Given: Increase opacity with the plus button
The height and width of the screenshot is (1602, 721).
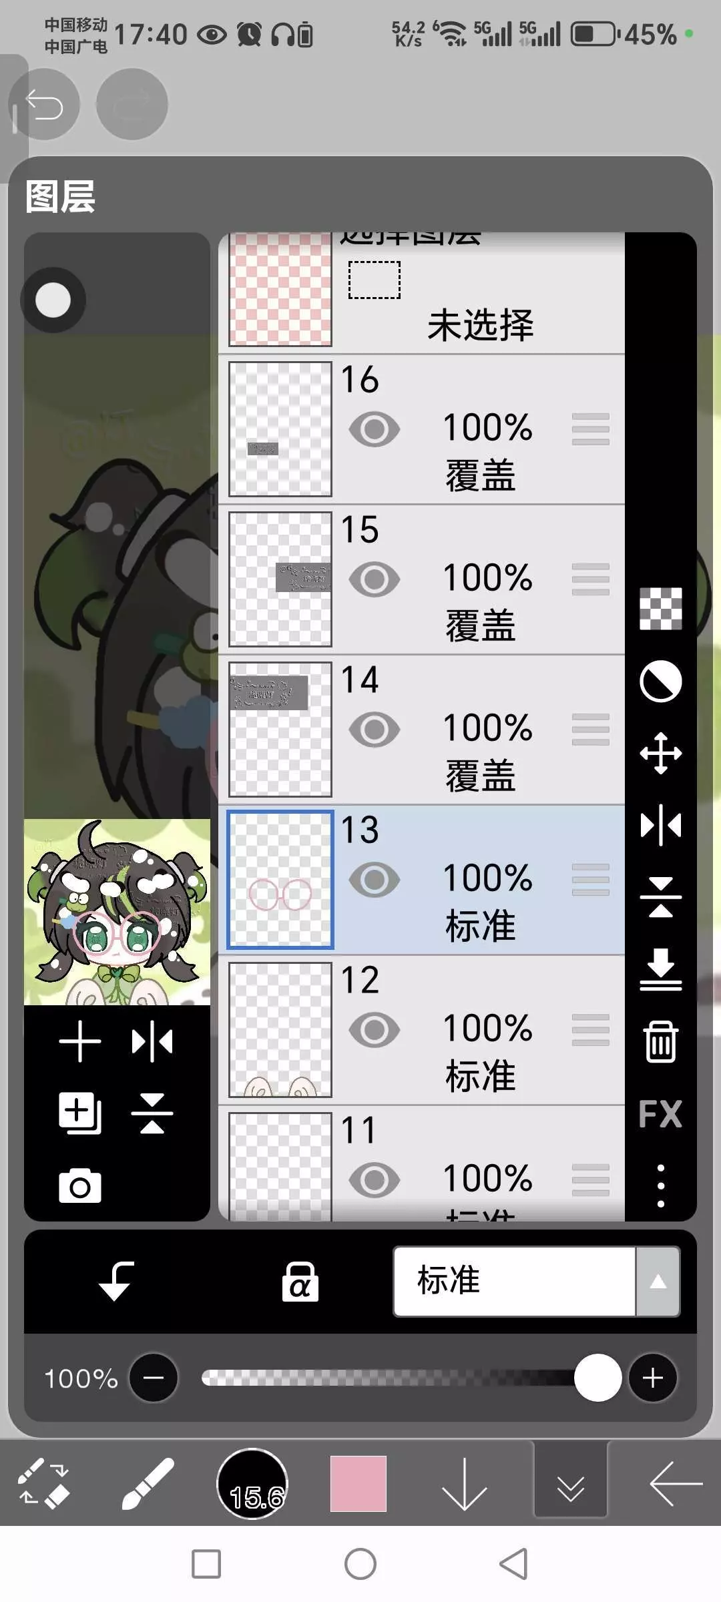Looking at the screenshot, I should (653, 1378).
